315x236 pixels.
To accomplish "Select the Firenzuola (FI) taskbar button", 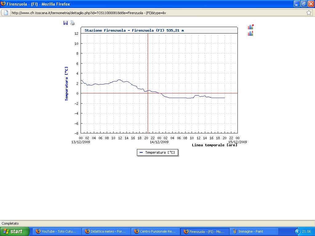I will click(x=205, y=231).
